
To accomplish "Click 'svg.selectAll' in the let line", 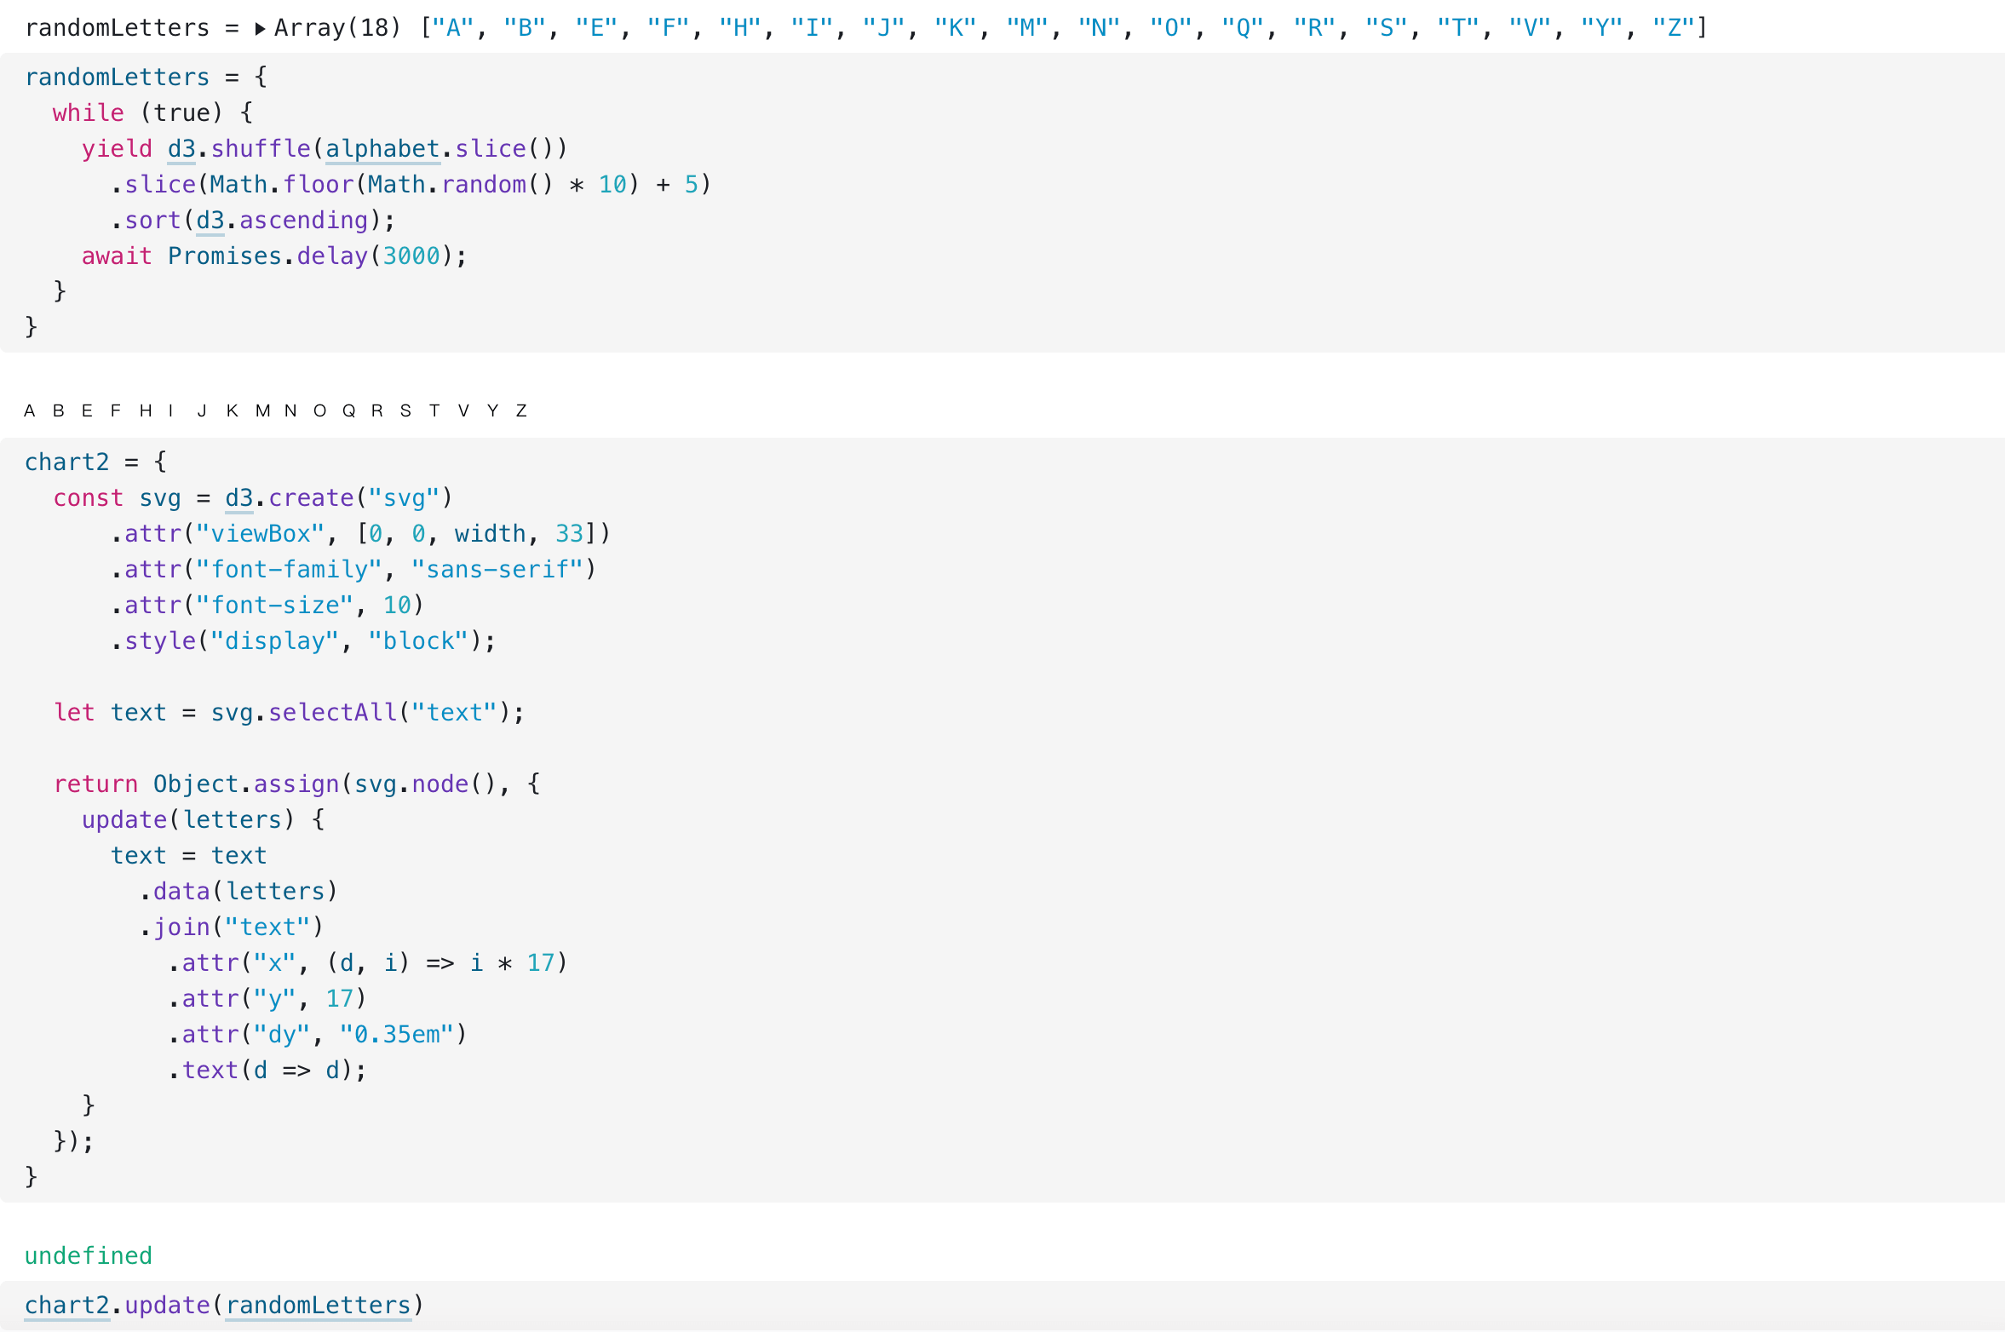I will (x=303, y=713).
